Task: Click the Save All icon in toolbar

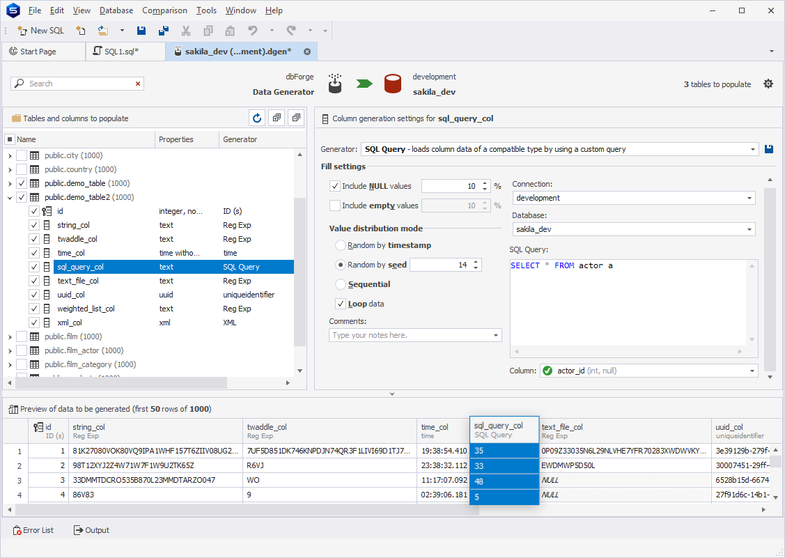Action: [x=164, y=31]
